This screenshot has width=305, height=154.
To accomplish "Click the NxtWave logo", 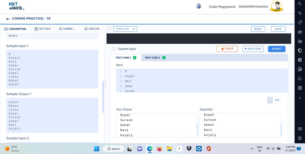I will (x=17, y=6).
